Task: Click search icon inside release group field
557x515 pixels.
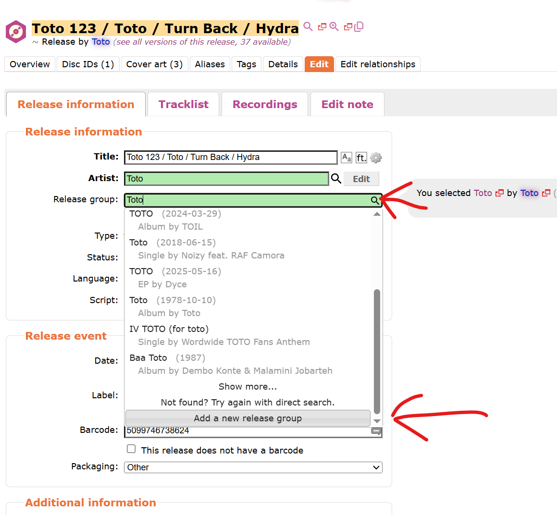Action: coord(374,200)
